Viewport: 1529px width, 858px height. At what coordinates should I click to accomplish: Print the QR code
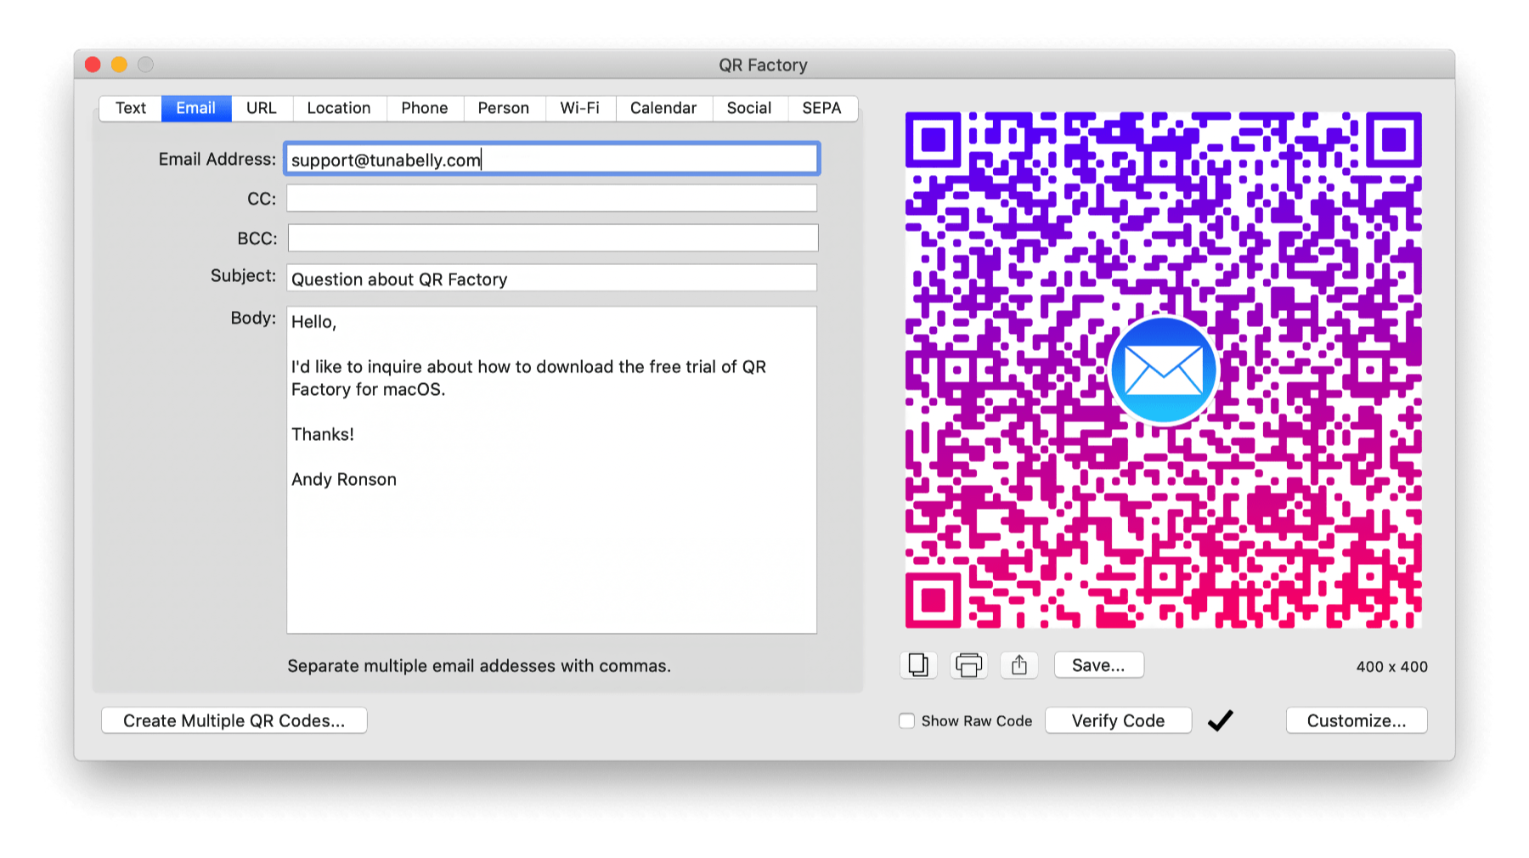click(968, 665)
